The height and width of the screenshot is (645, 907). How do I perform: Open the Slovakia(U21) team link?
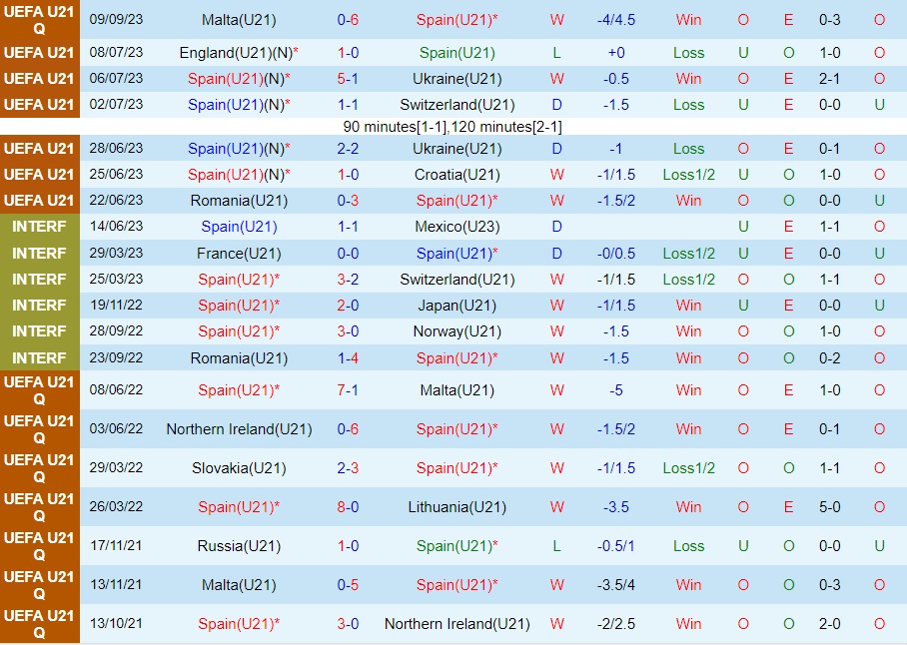tap(239, 468)
